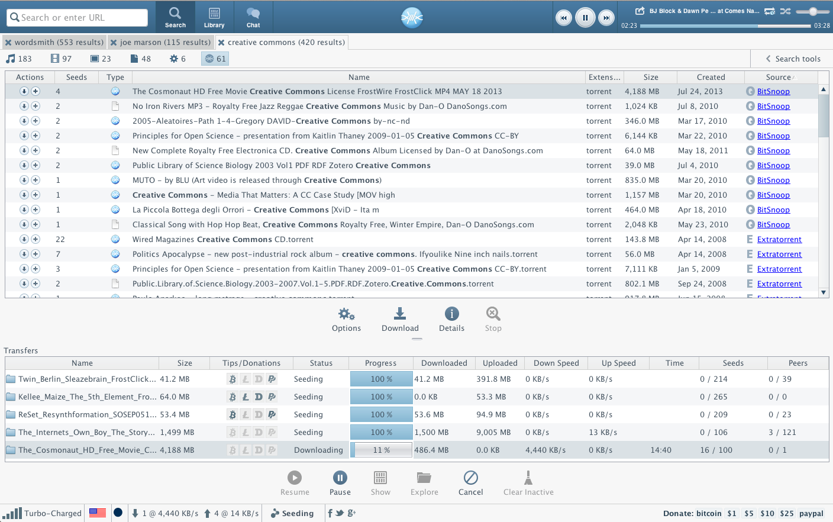Filter results by documents (48)

(140, 59)
